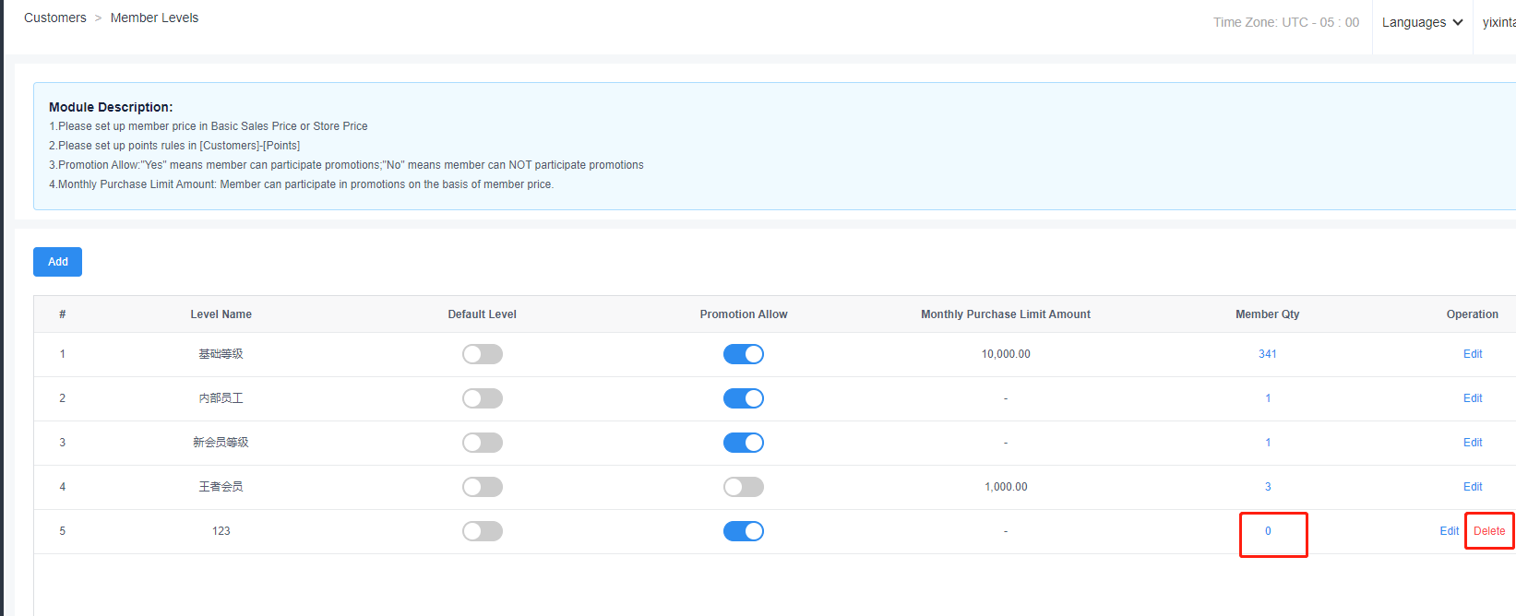Switch off Promotion Allow for 新会员等级
Image resolution: width=1516 pixels, height=616 pixels.
point(743,443)
